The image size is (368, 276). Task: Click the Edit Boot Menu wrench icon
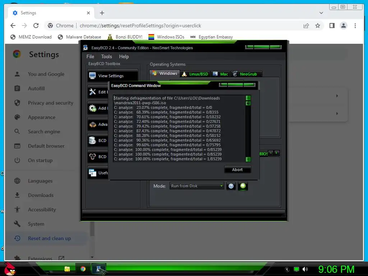tap(92, 92)
